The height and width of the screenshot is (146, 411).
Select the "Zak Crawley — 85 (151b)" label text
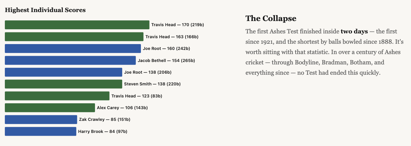(104, 119)
